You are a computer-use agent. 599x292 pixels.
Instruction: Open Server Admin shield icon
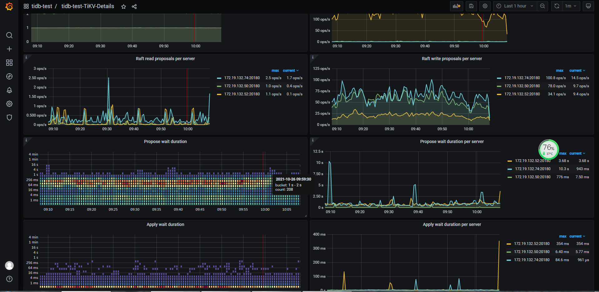(9, 117)
